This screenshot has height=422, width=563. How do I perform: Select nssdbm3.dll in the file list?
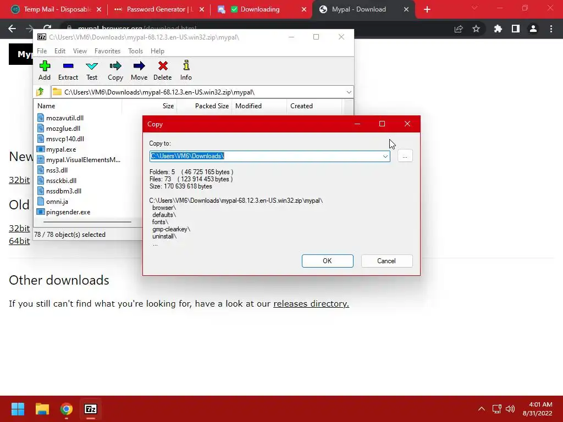pyautogui.click(x=64, y=191)
